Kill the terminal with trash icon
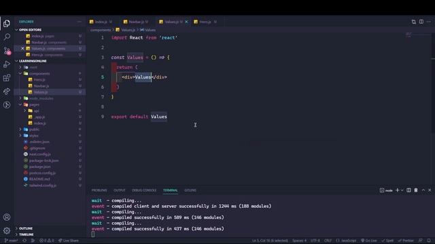Screen dimensions: 435x244 click(416, 190)
